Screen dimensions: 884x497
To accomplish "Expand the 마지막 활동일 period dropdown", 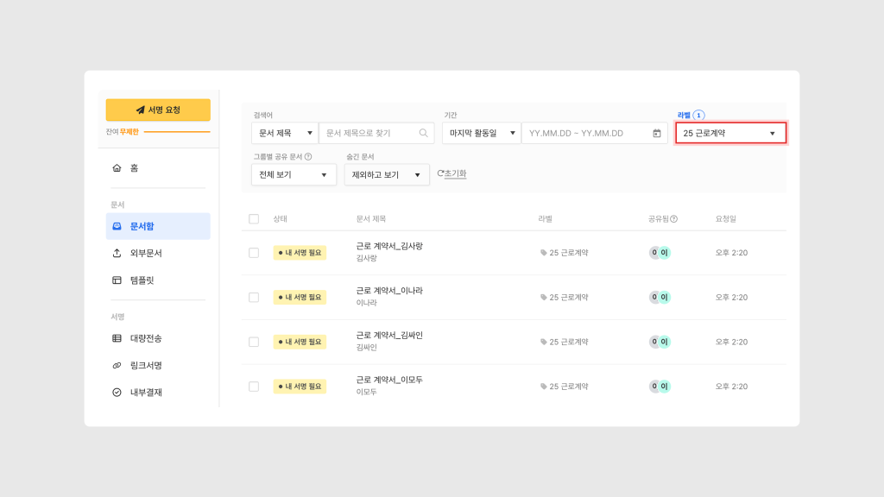I will 481,133.
